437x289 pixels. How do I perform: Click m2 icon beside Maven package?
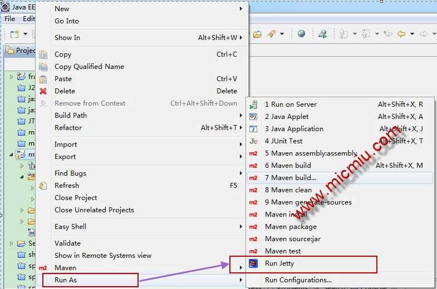(253, 227)
